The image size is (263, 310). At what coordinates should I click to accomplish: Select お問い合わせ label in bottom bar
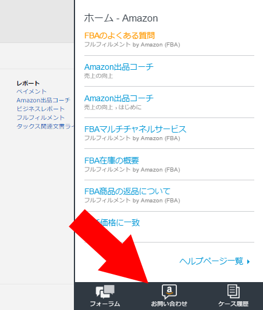pos(169,304)
